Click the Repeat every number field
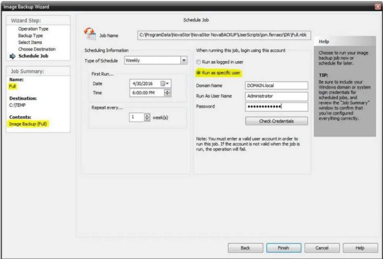The height and width of the screenshot is (259, 383). [x=137, y=117]
